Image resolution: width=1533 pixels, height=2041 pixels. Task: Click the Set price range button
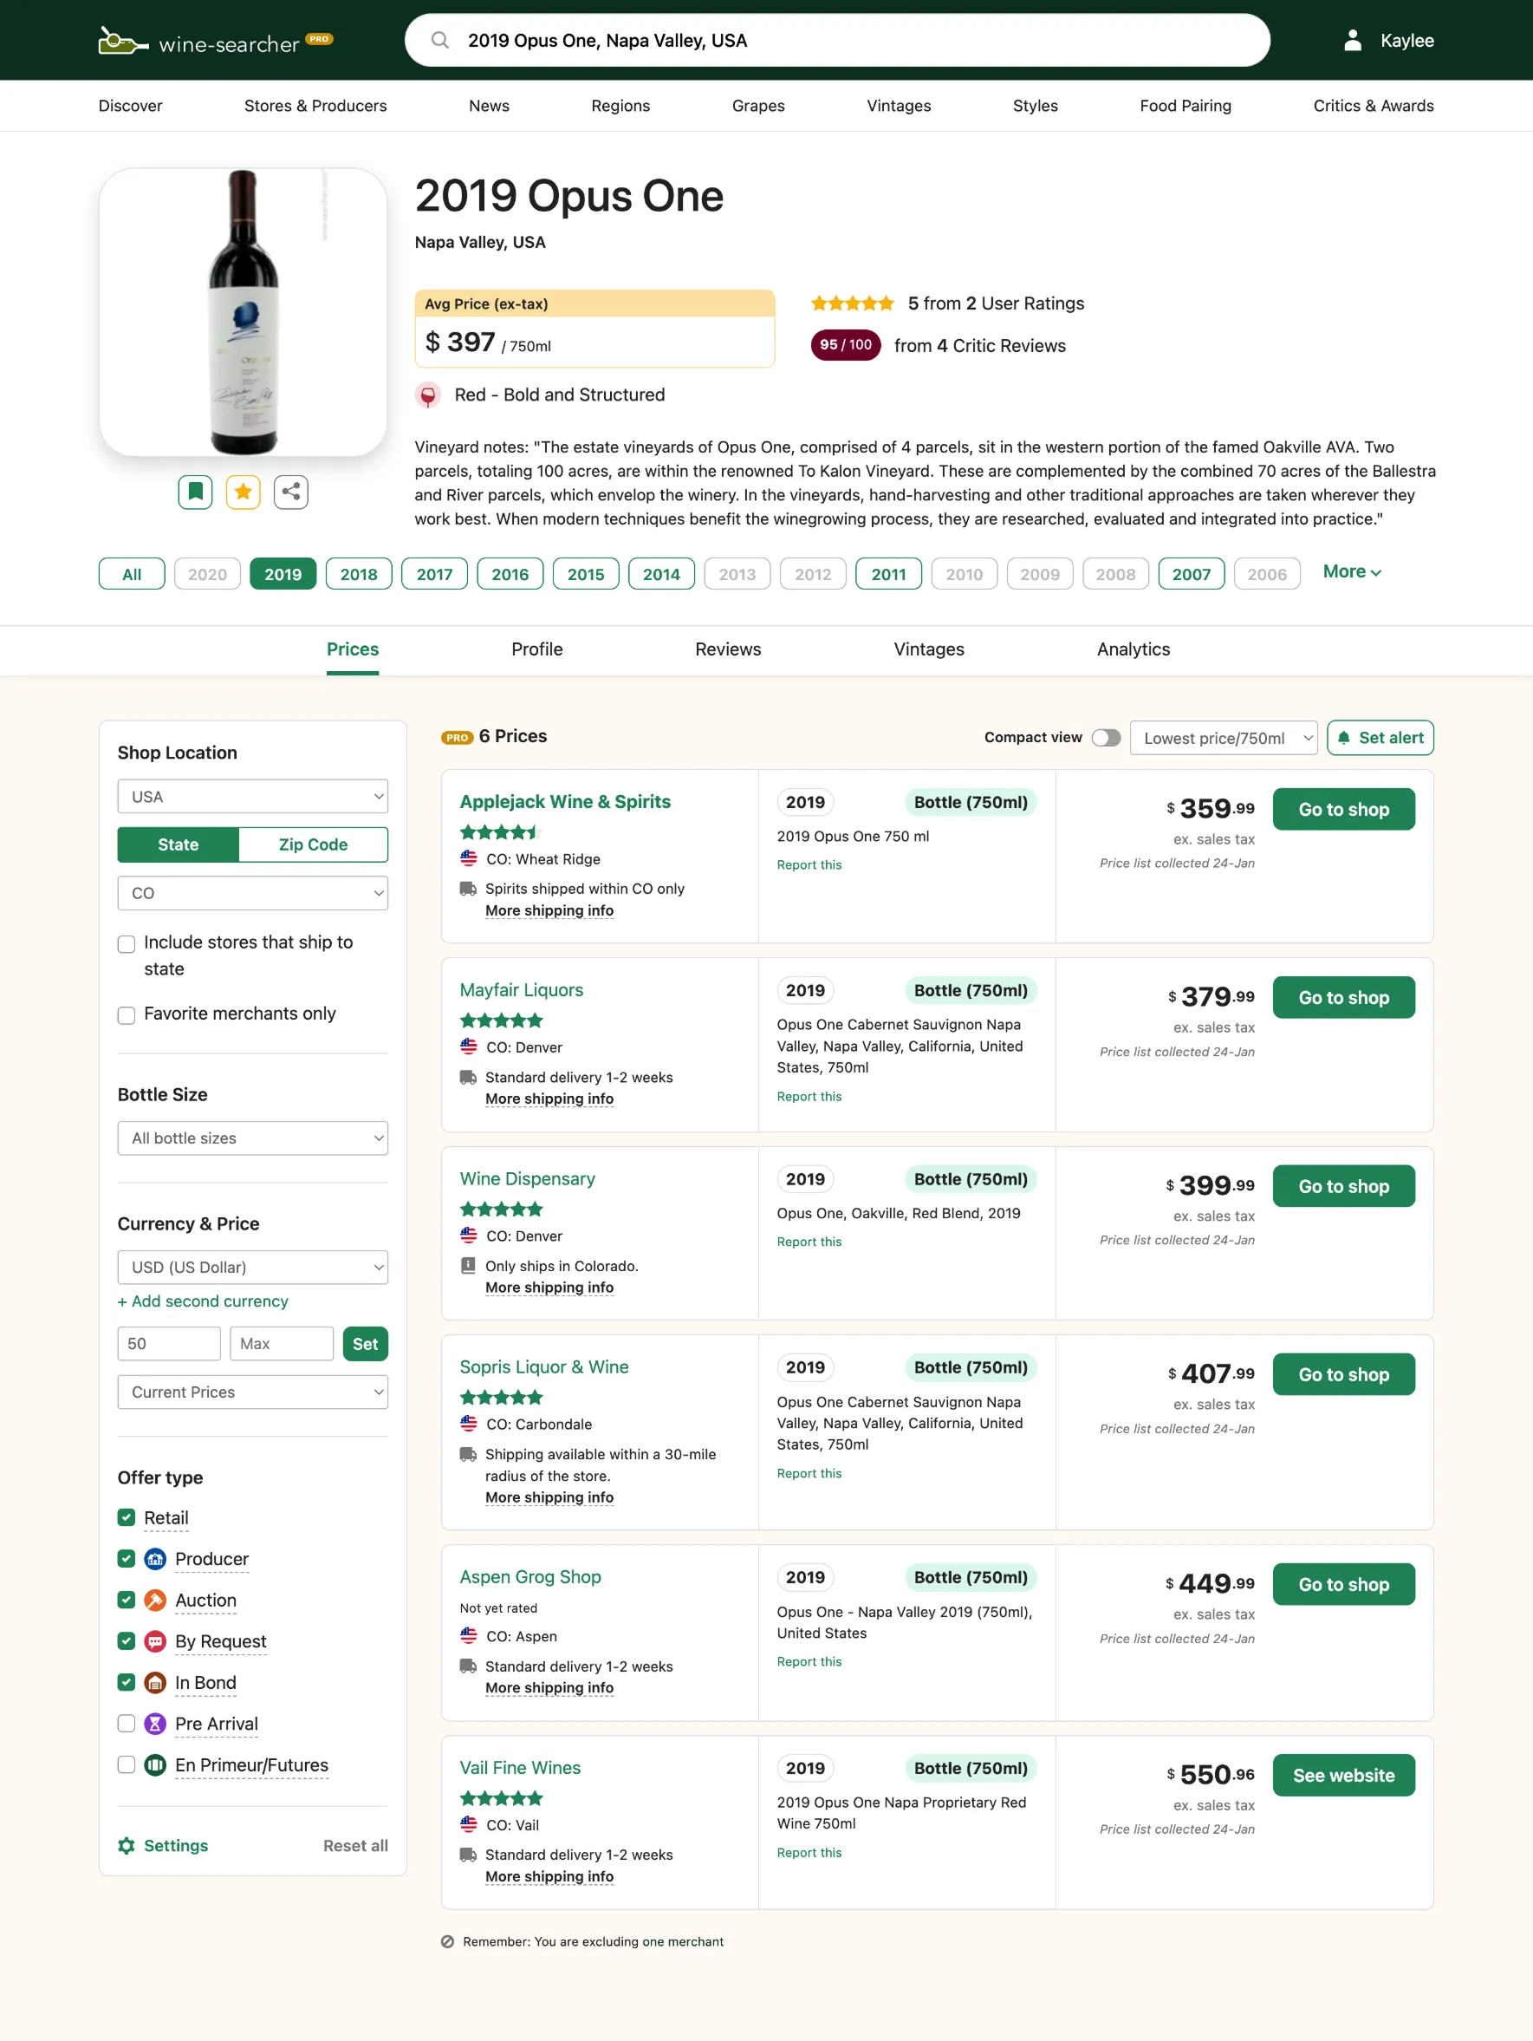tap(365, 1343)
